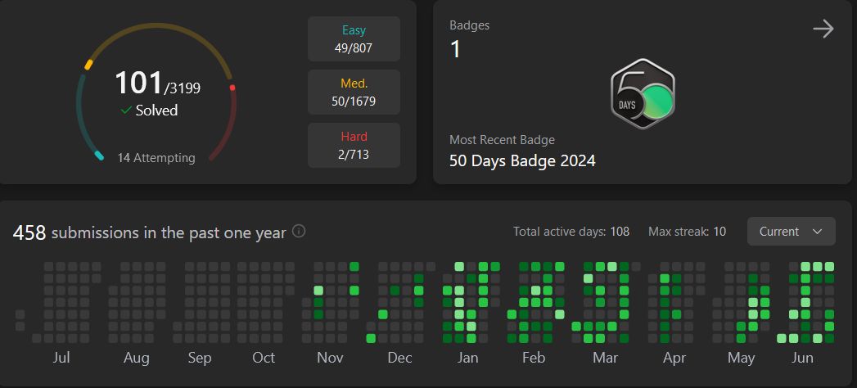
Task: Click the Jan month label in heatmap
Action: [467, 358]
